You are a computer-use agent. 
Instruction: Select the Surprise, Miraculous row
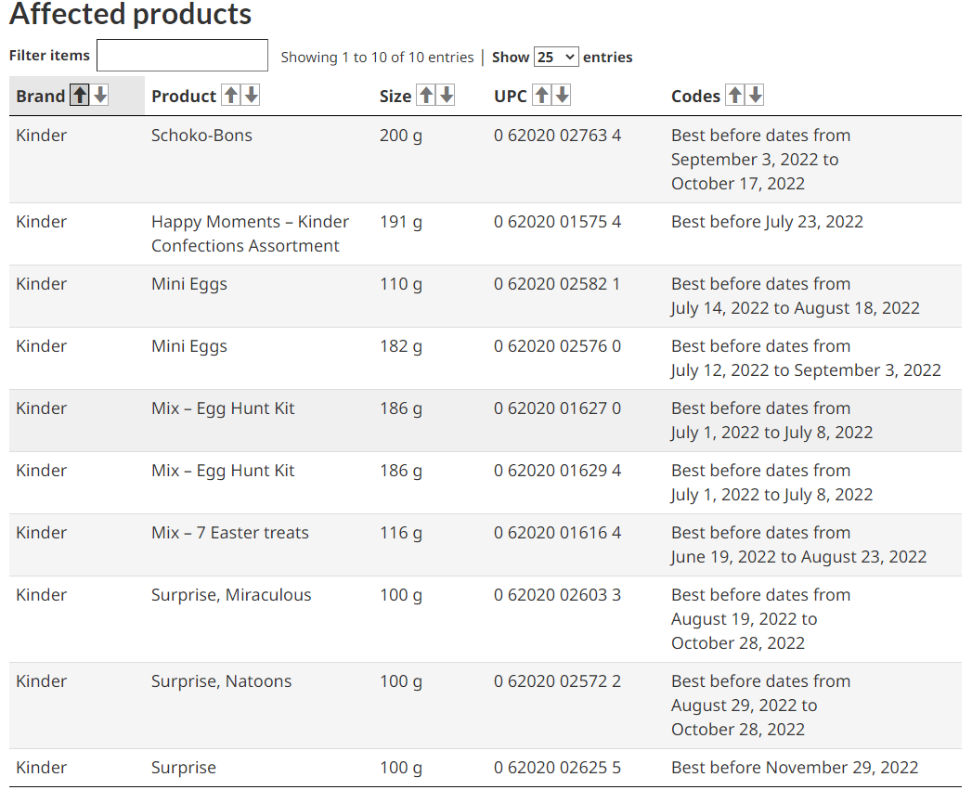[486, 619]
